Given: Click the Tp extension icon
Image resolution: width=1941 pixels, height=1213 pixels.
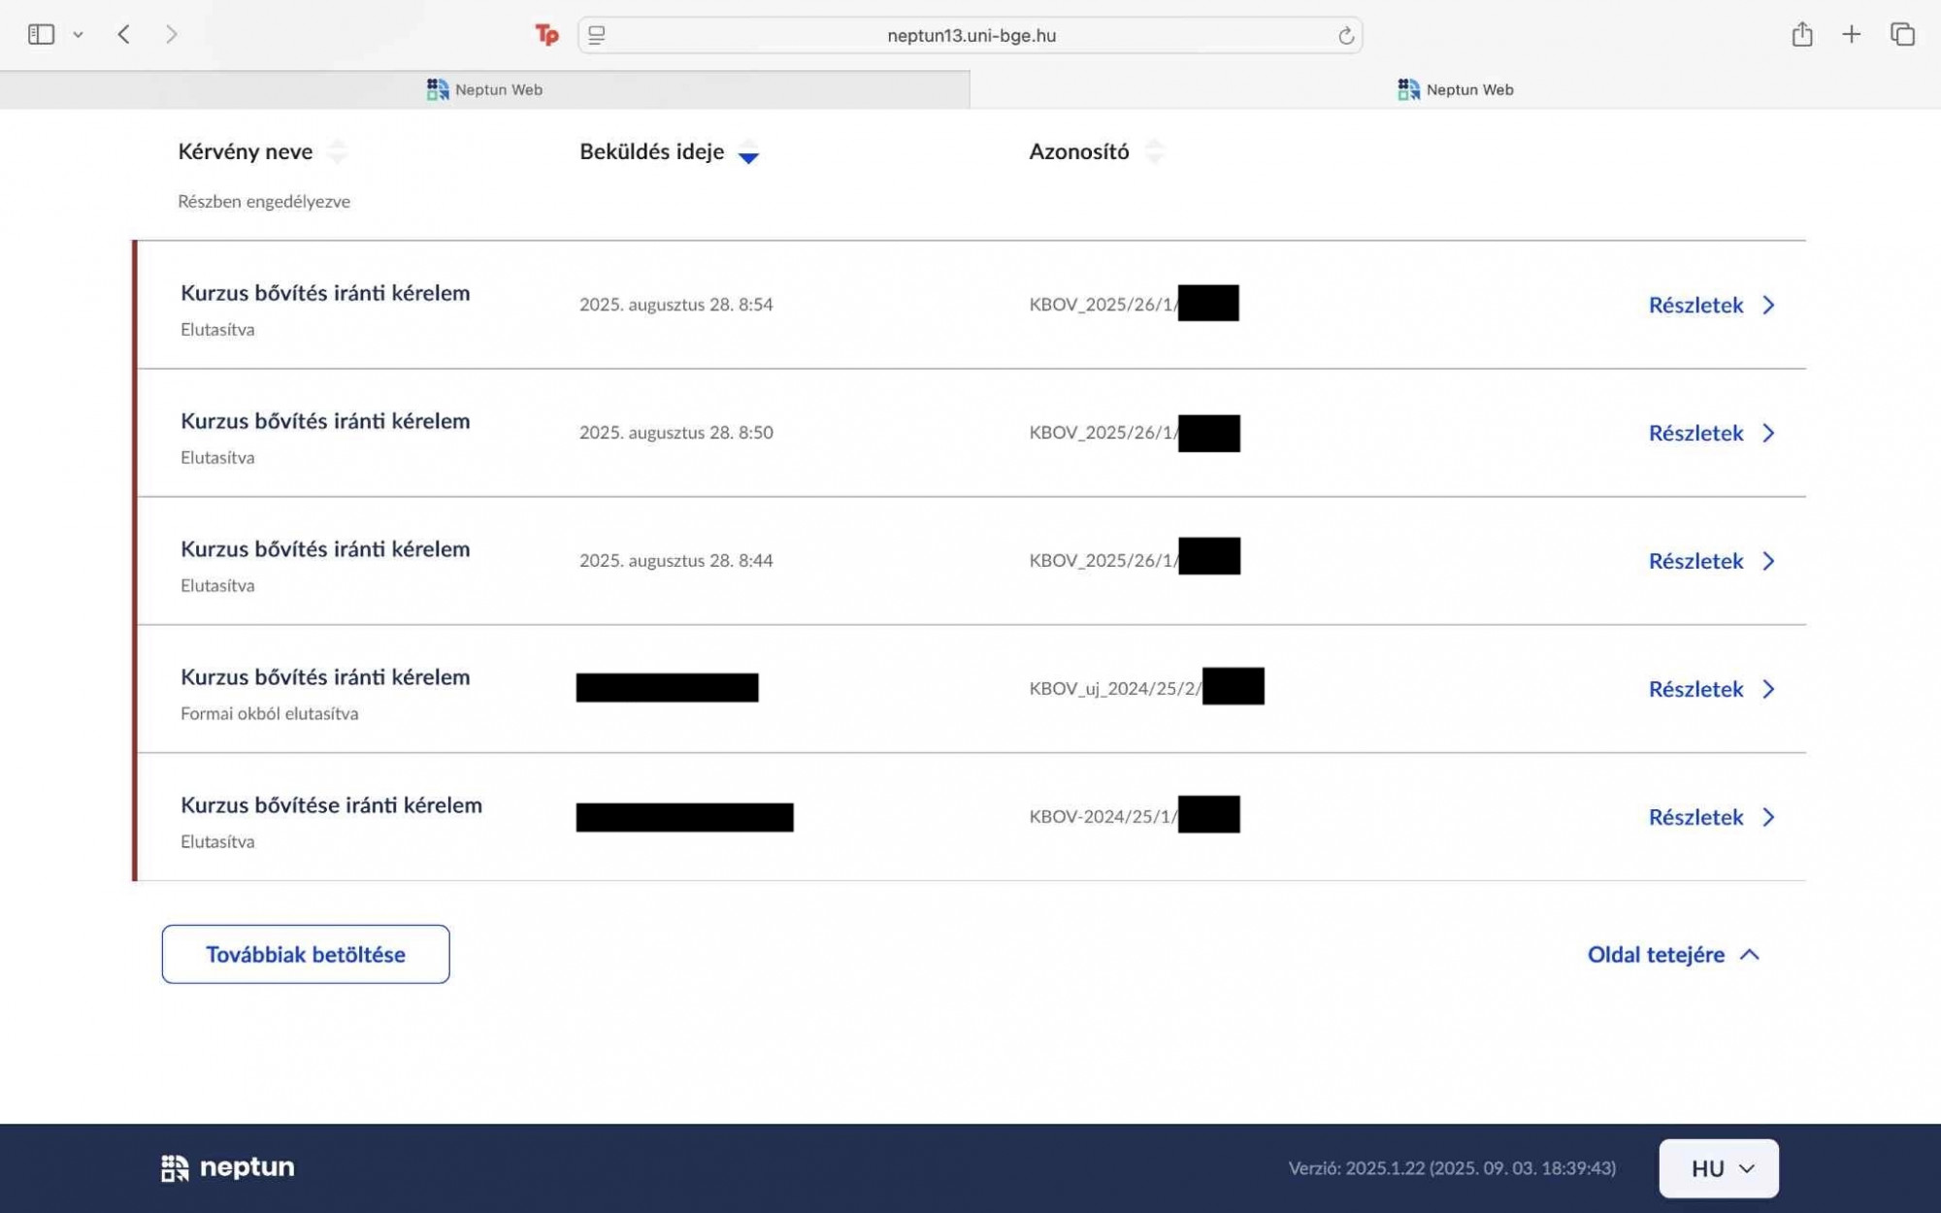Looking at the screenshot, I should [546, 35].
